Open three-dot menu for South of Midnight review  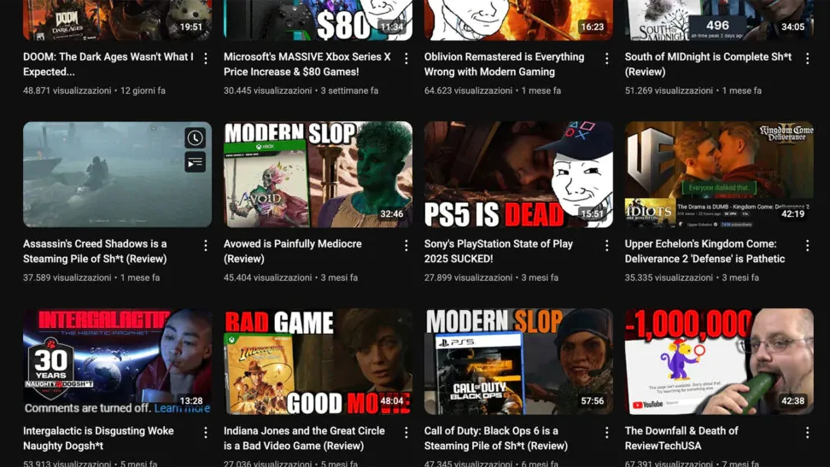(x=808, y=59)
